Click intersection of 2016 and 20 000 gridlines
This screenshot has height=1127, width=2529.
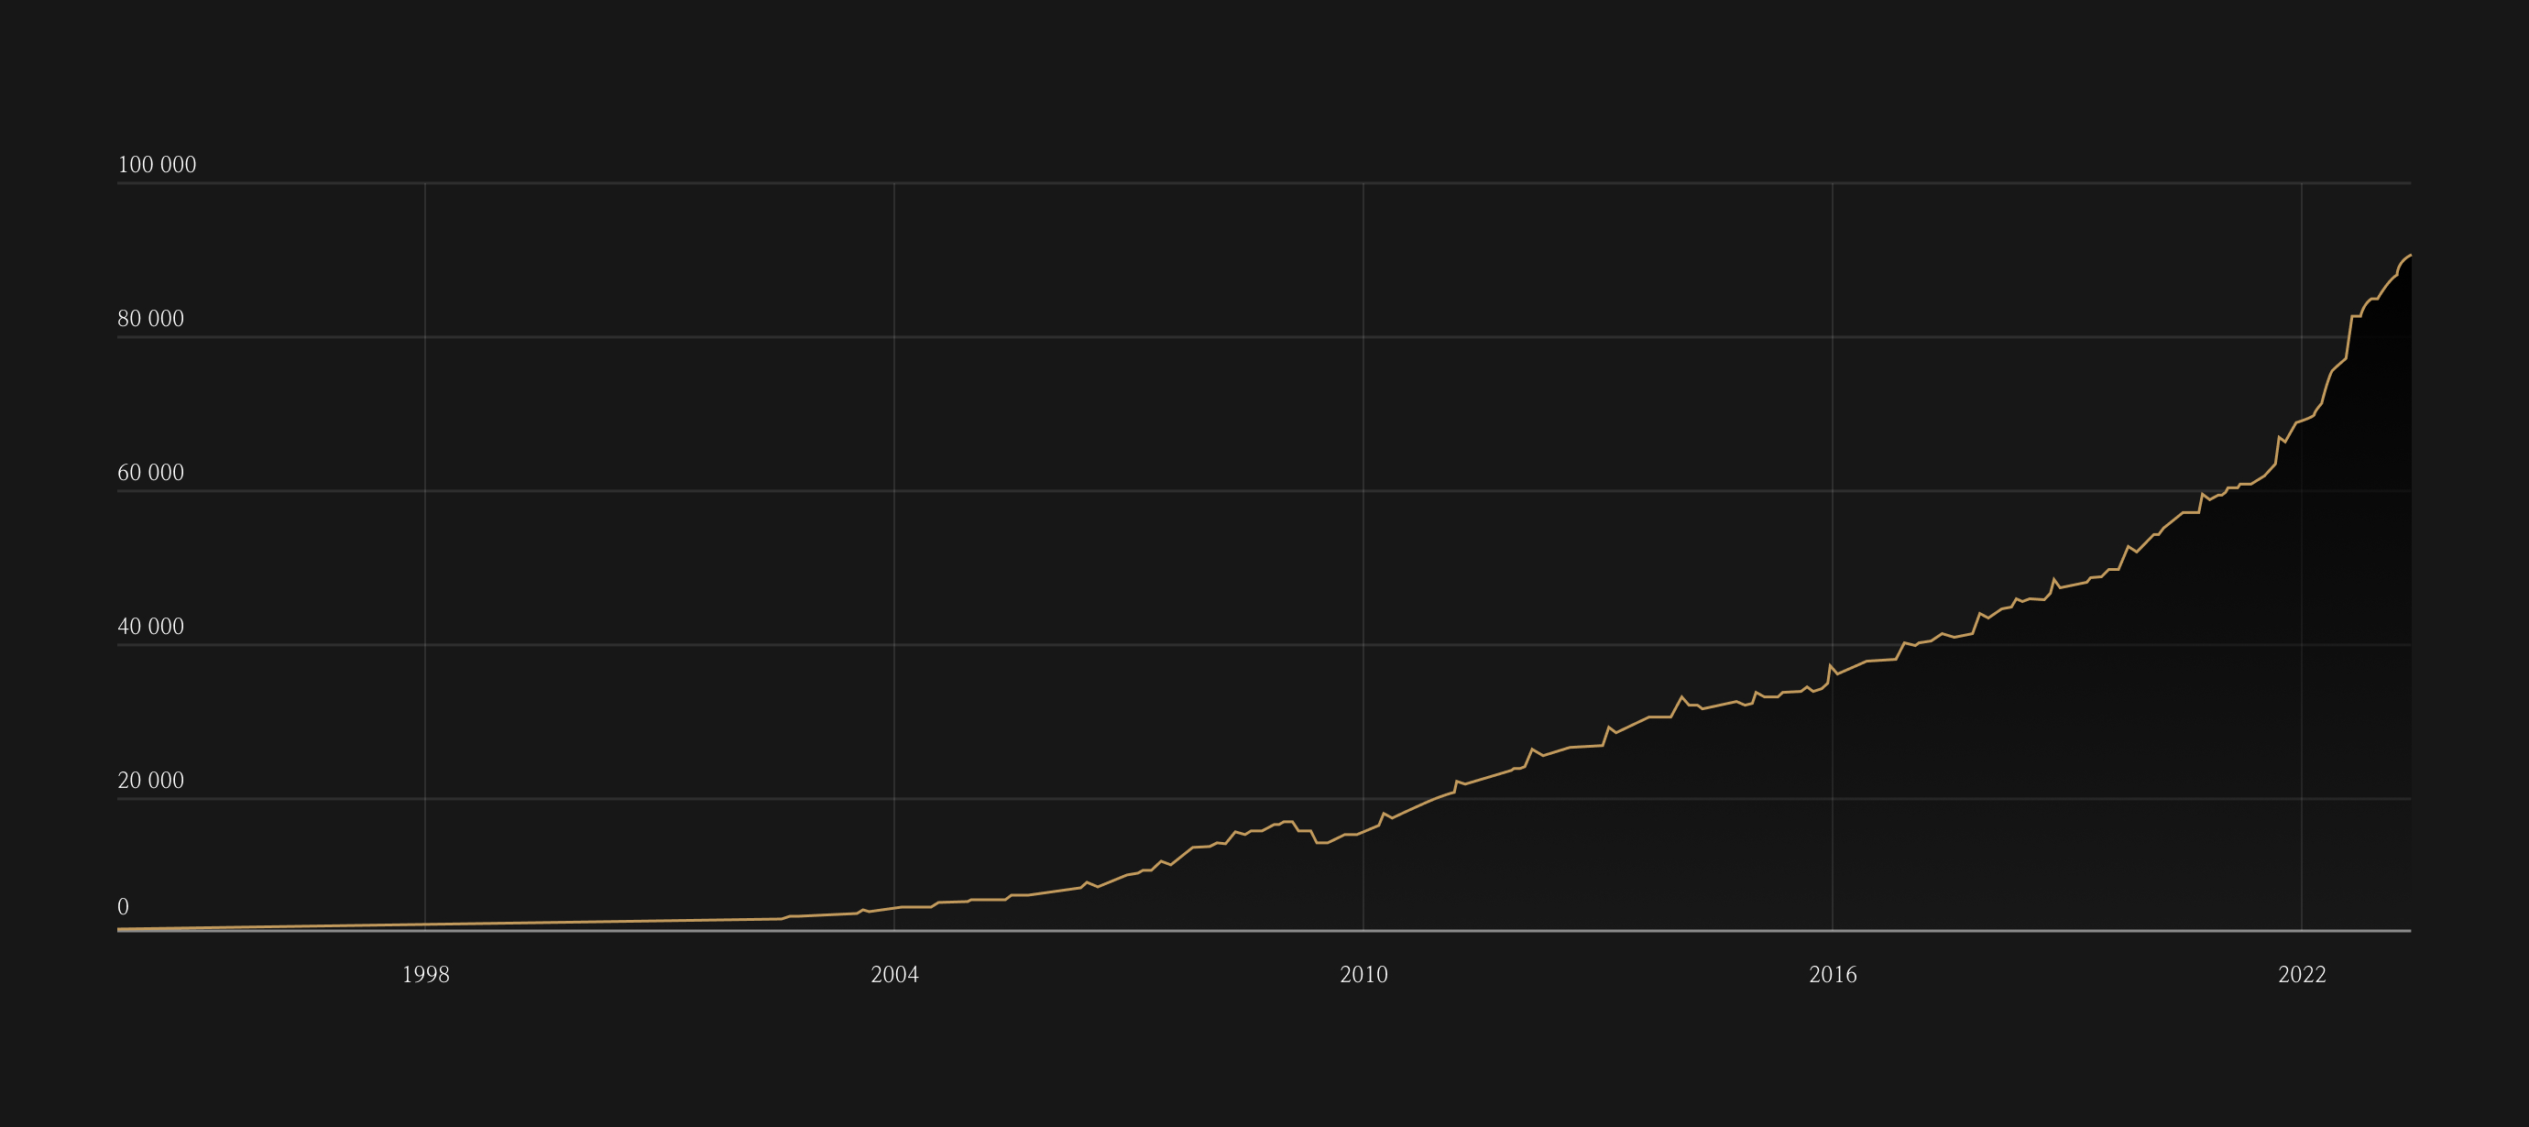1832,799
